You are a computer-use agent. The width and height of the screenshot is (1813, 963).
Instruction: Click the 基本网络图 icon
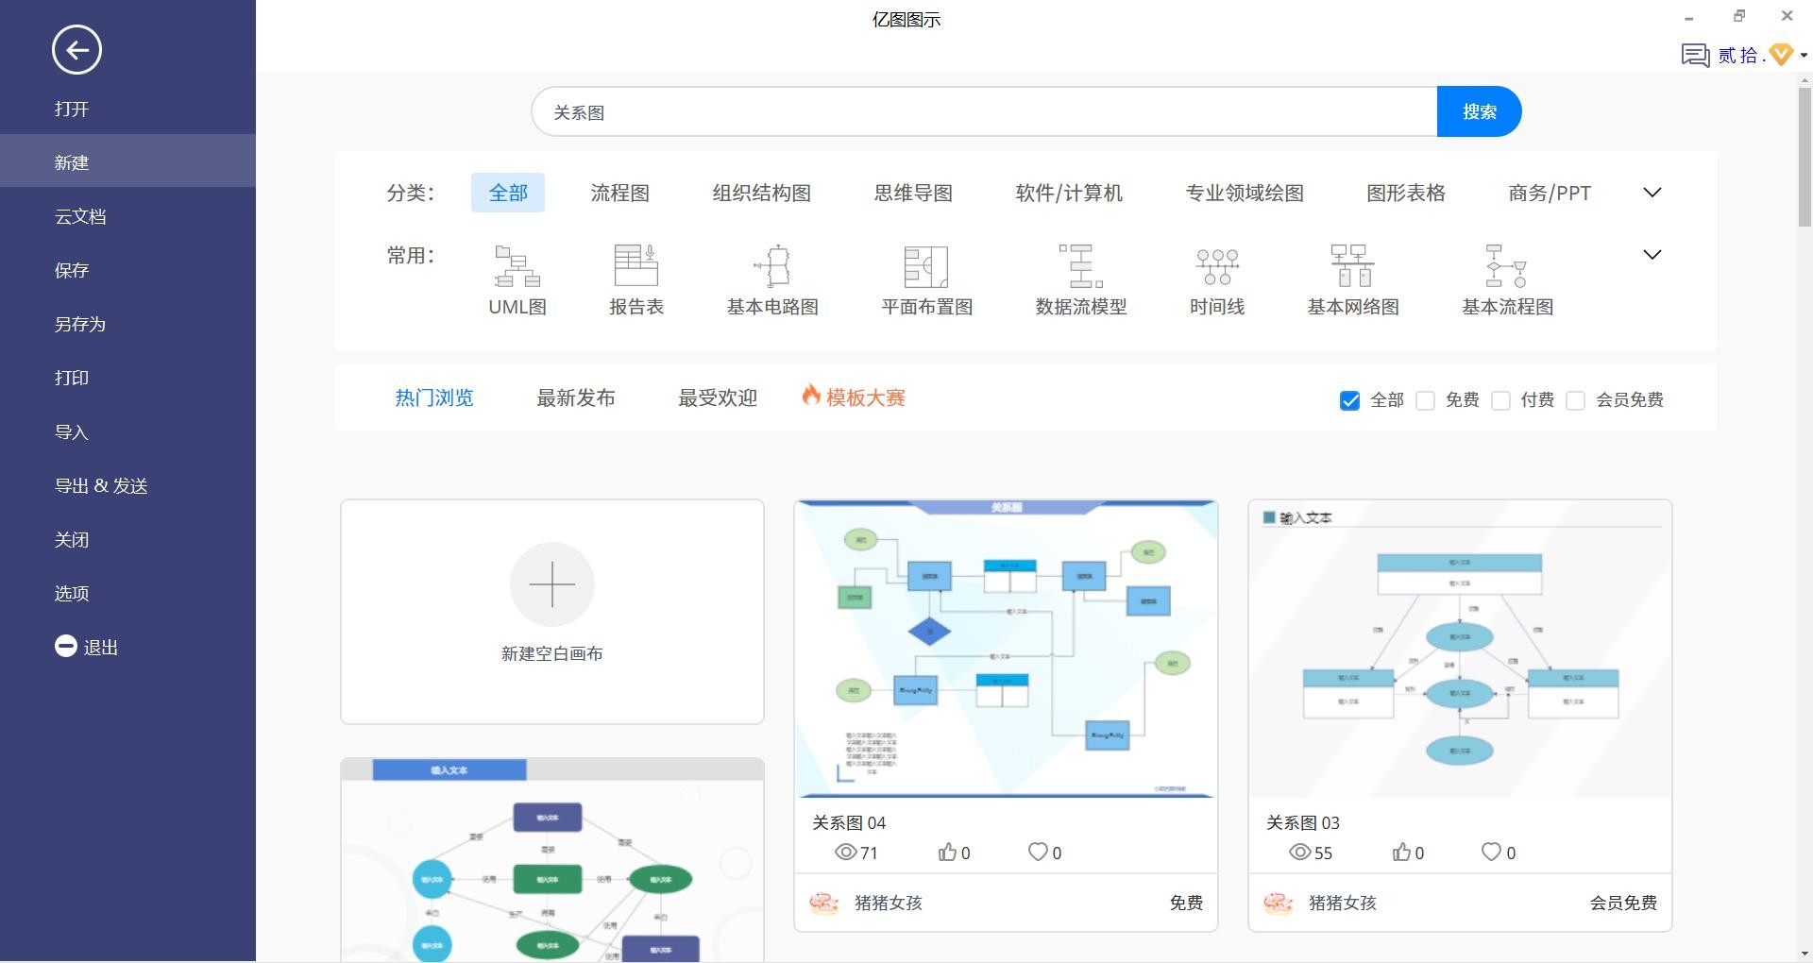[1352, 266]
